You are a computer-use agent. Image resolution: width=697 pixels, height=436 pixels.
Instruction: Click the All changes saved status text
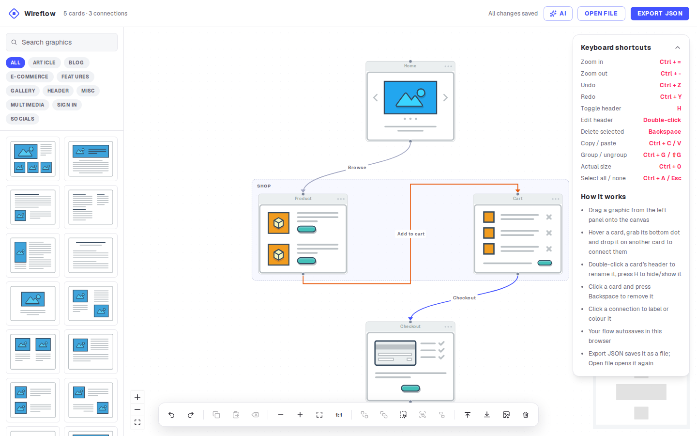coord(513,14)
